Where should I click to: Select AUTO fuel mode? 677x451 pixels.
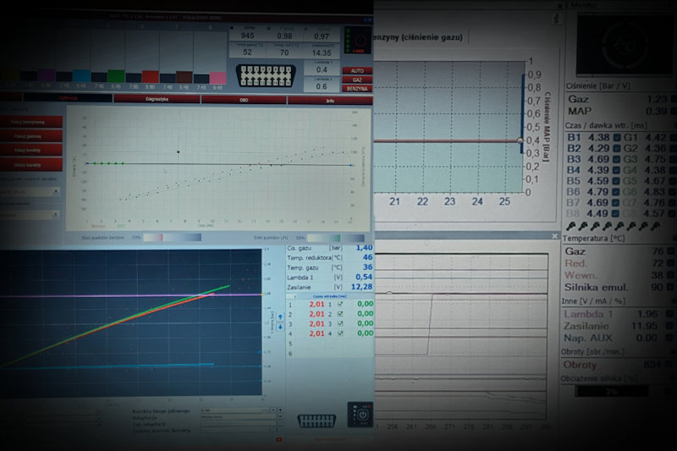click(357, 71)
